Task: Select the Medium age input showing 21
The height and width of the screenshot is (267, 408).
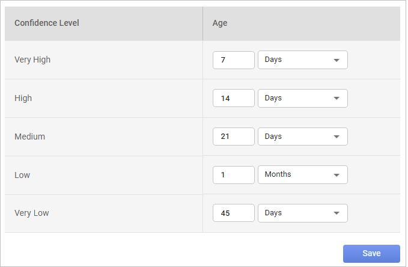Action: [x=234, y=137]
